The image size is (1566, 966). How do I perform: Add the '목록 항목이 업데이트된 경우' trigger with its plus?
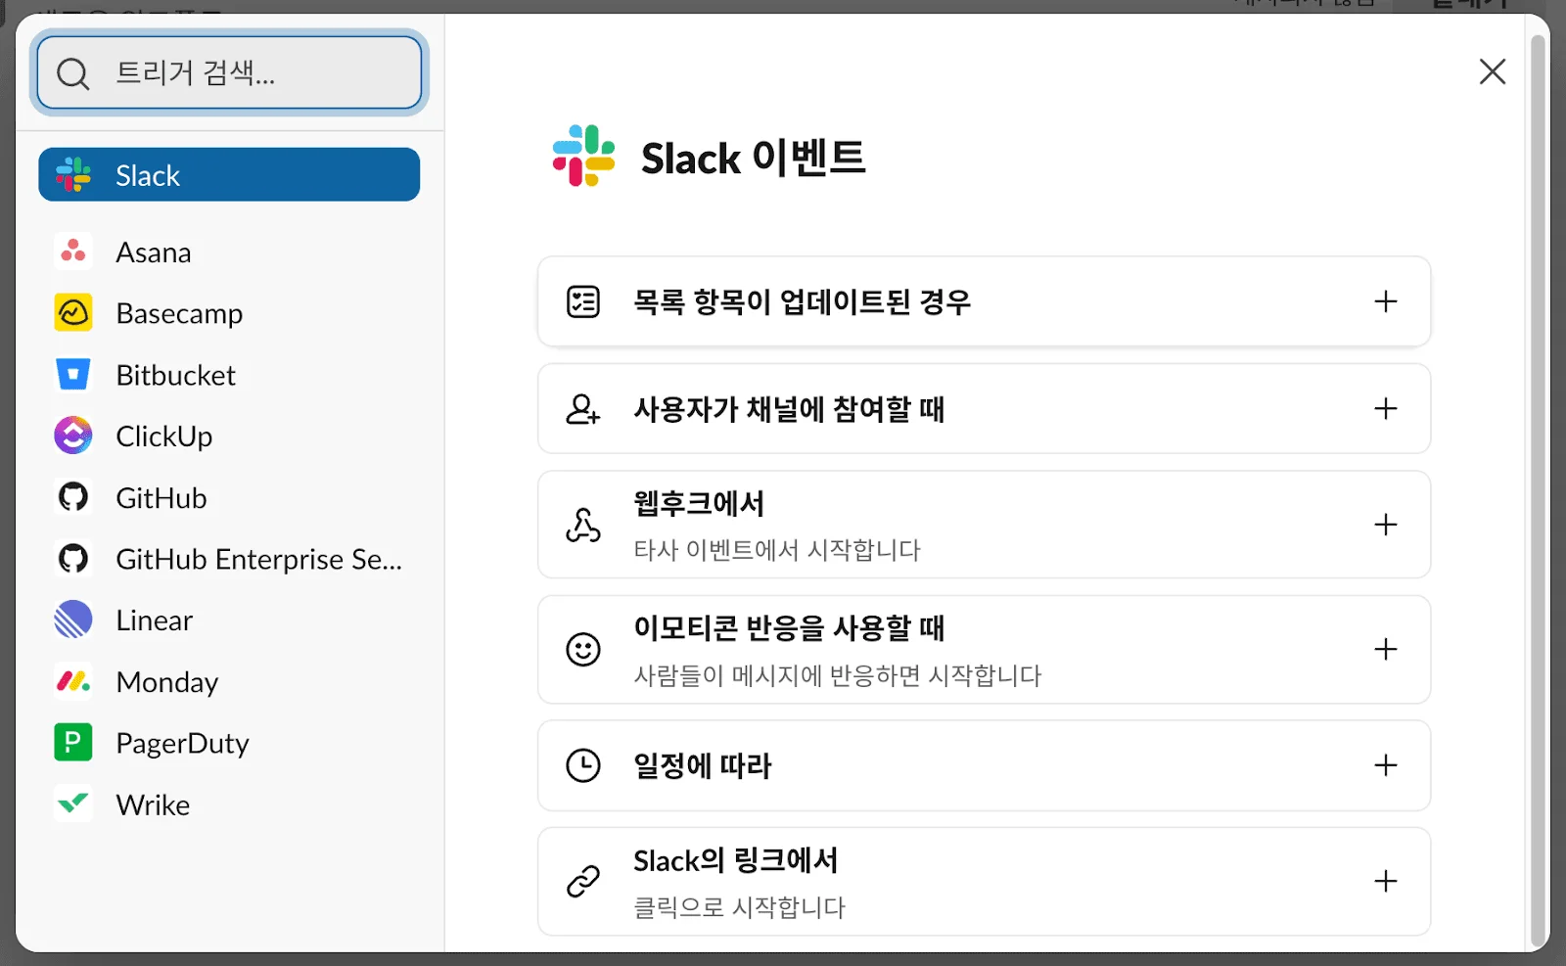tap(1385, 301)
